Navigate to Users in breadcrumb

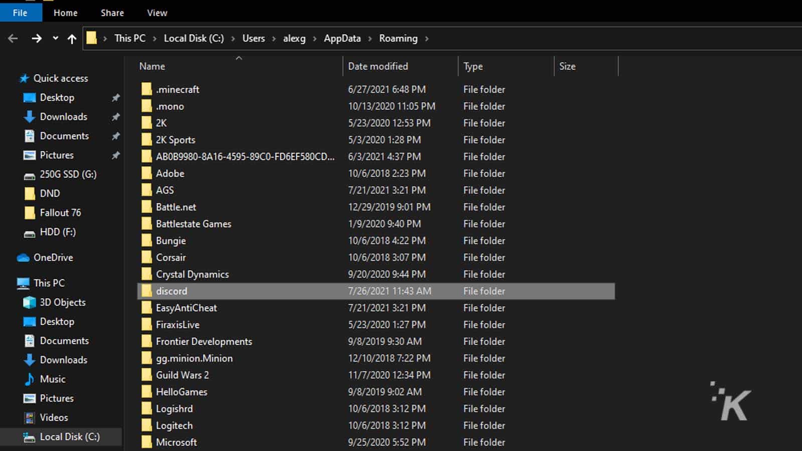click(254, 38)
